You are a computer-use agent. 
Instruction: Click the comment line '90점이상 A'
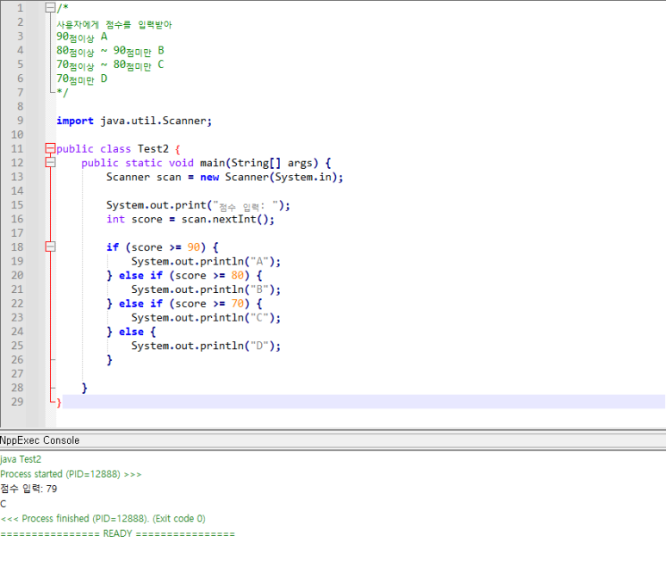click(x=82, y=37)
